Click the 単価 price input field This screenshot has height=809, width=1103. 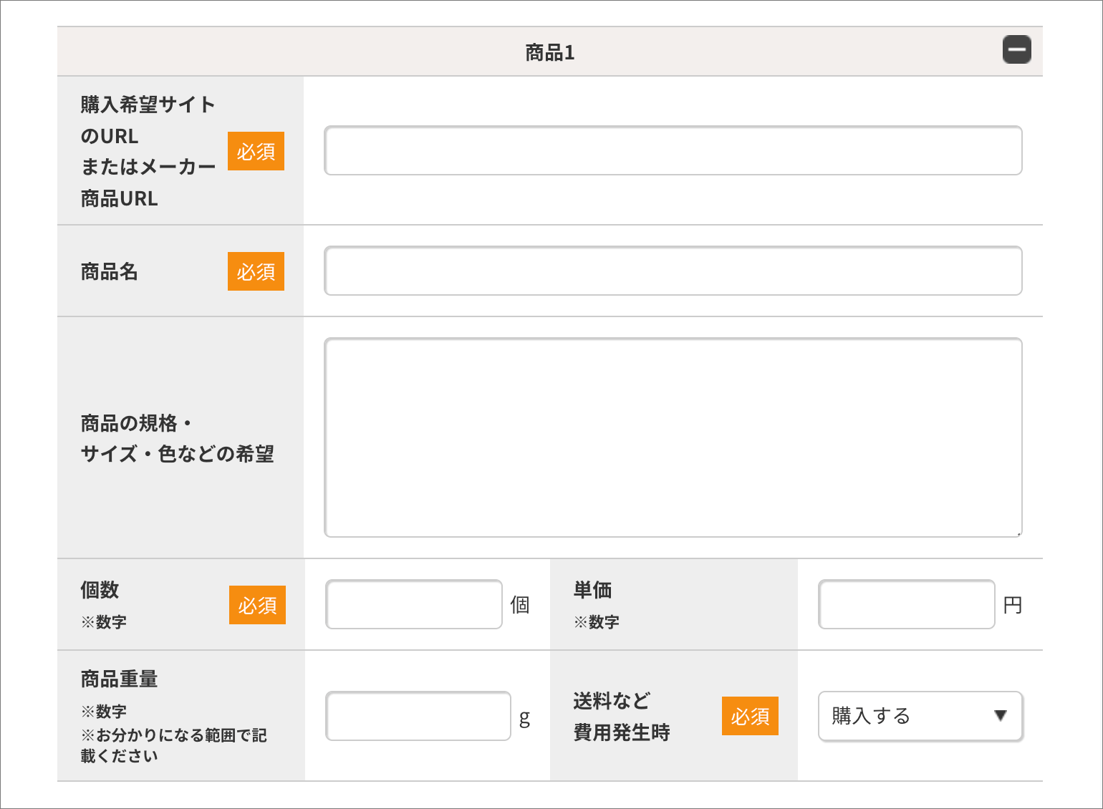point(906,604)
